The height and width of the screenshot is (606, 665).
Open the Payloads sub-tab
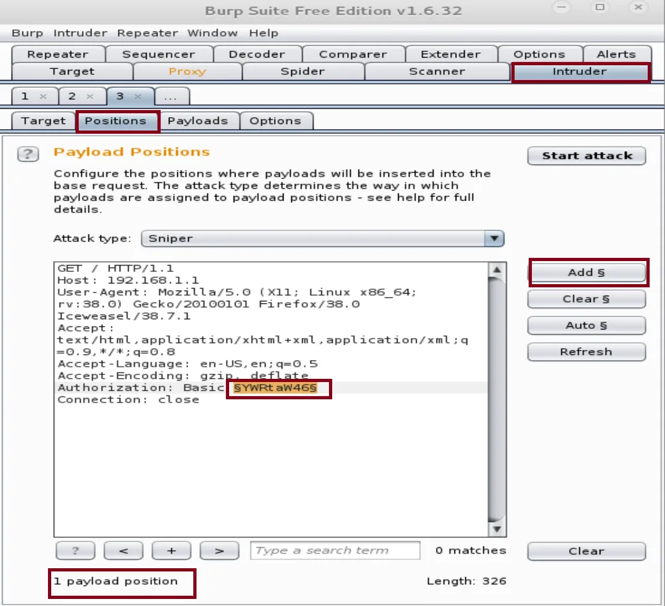(198, 121)
